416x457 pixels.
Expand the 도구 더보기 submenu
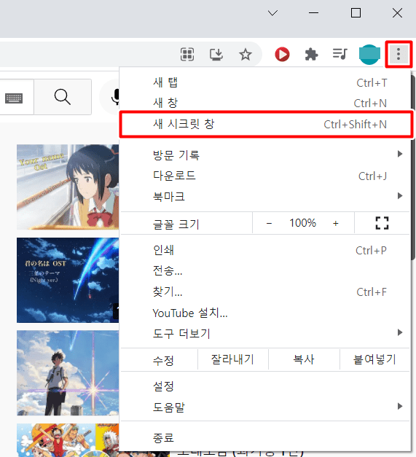265,333
